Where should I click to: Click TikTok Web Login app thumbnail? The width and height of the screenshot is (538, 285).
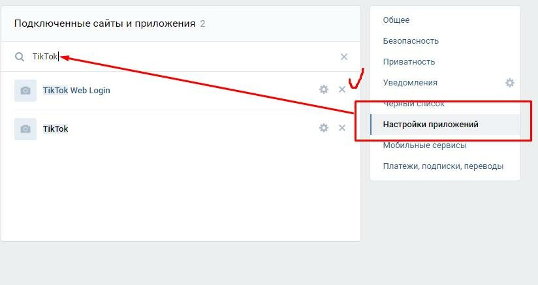click(x=25, y=91)
